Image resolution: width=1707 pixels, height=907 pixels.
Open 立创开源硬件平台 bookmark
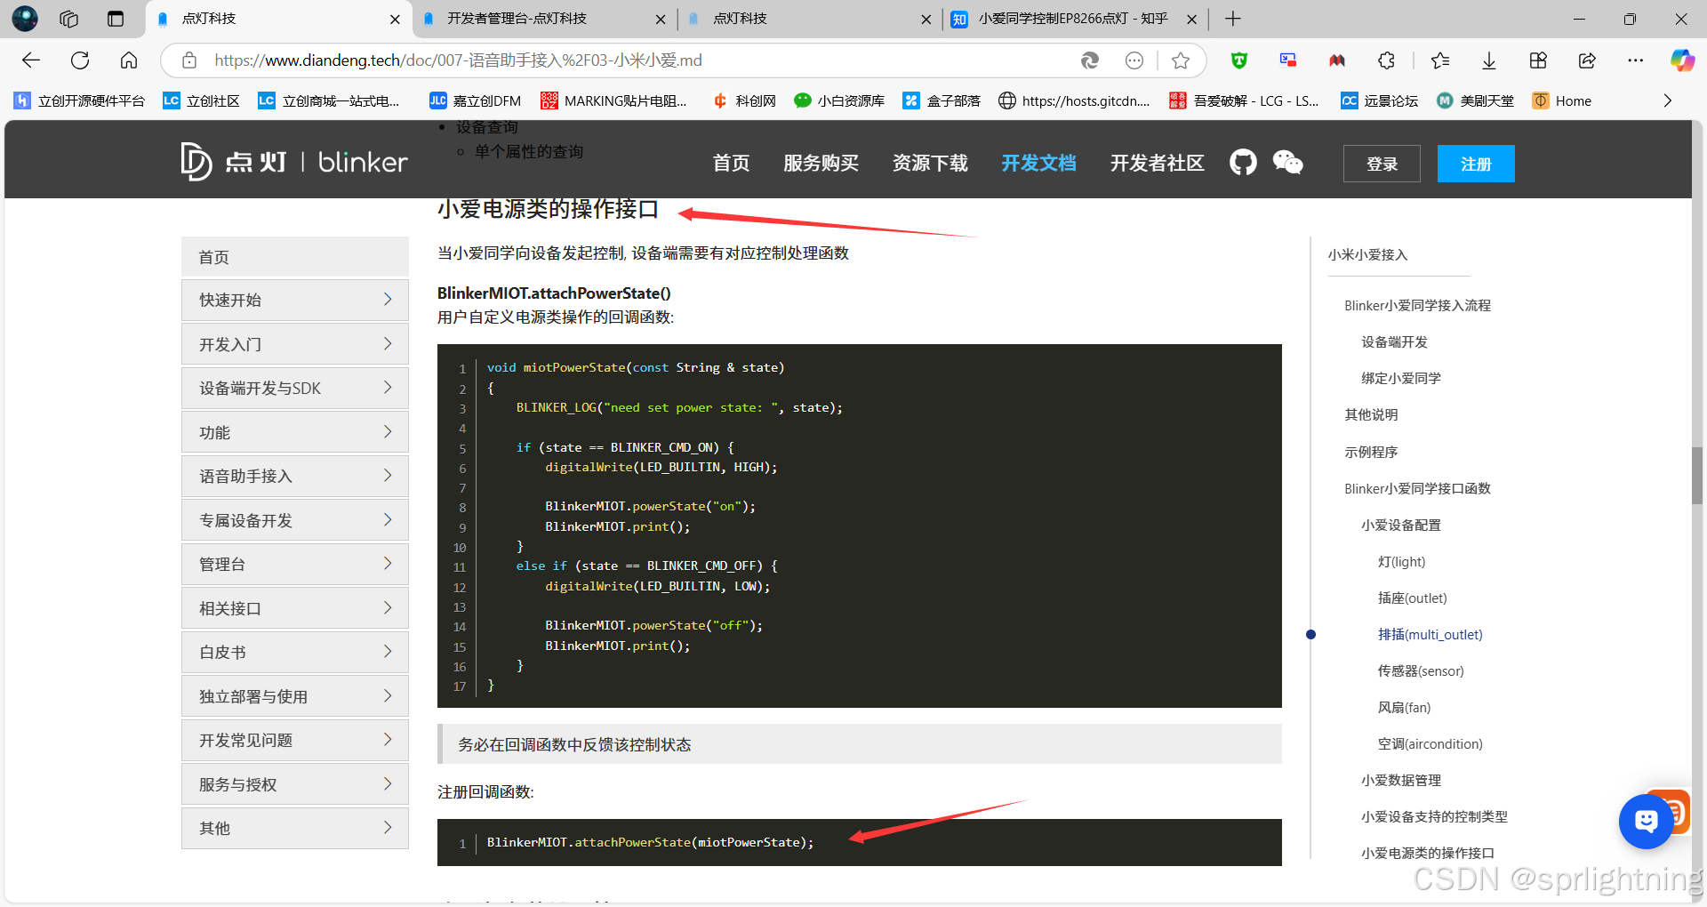pos(79,100)
